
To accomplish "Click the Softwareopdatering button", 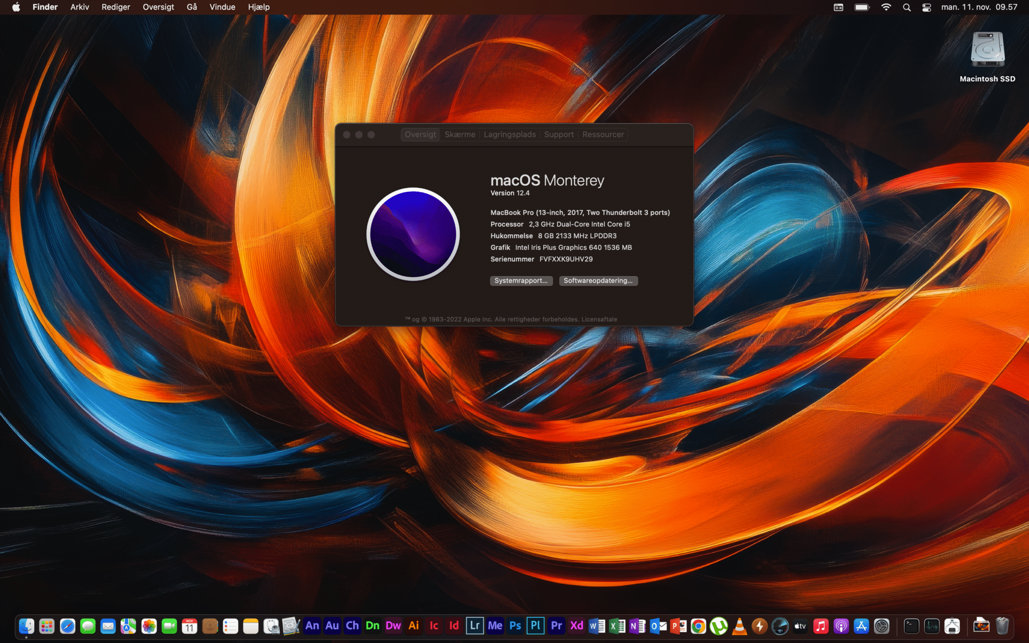I will (598, 281).
